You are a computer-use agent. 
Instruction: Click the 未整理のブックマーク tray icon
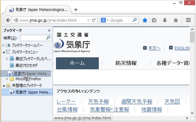pos(8,85)
